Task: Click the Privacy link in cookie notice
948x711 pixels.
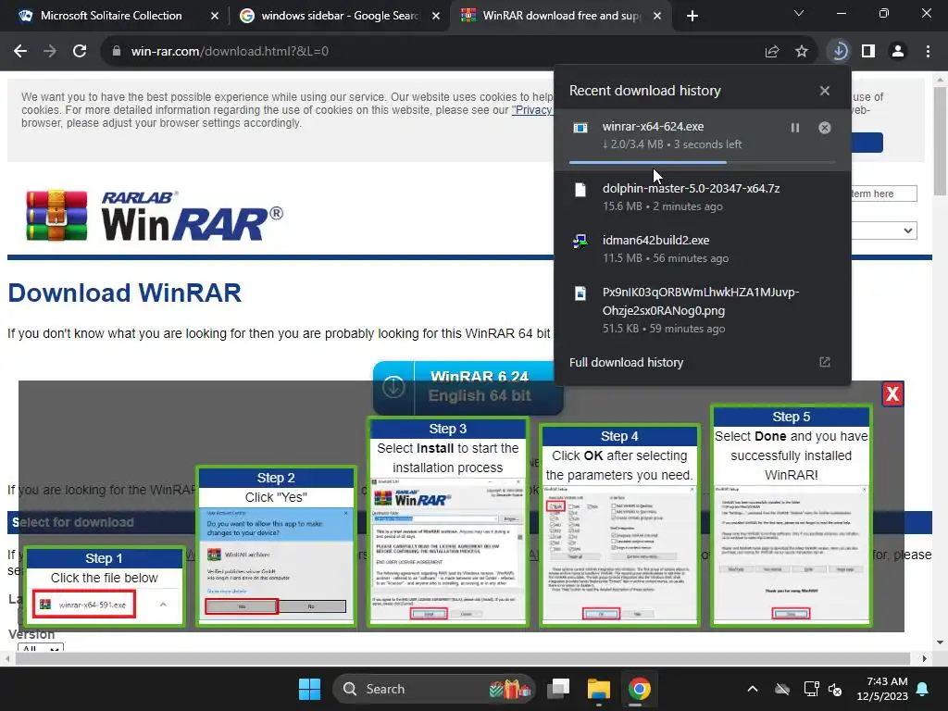Action: (x=532, y=110)
